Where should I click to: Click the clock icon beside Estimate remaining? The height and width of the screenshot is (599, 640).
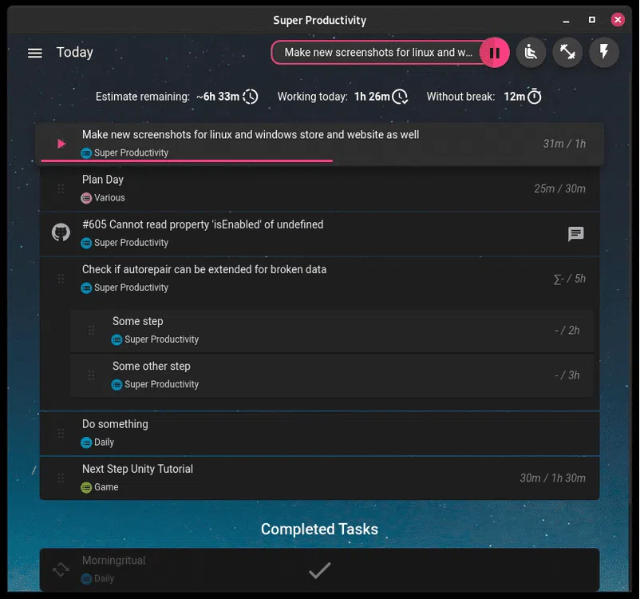click(251, 97)
